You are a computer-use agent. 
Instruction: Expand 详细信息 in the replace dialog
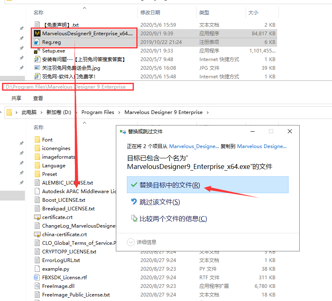142,242
